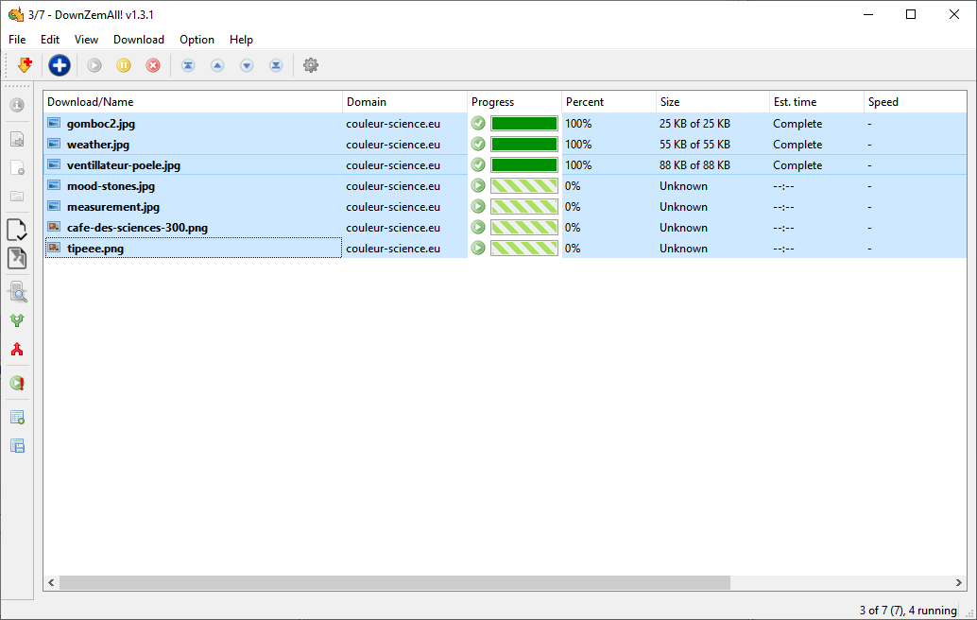Select the measurement.jpg download row
The width and height of the screenshot is (977, 620).
click(506, 206)
